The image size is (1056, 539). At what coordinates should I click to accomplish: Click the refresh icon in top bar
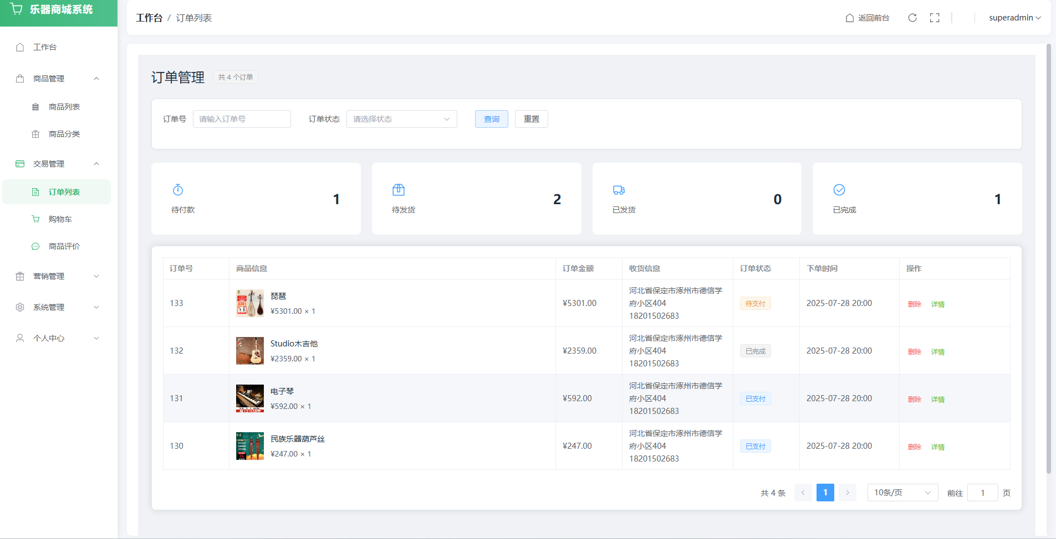pyautogui.click(x=912, y=18)
